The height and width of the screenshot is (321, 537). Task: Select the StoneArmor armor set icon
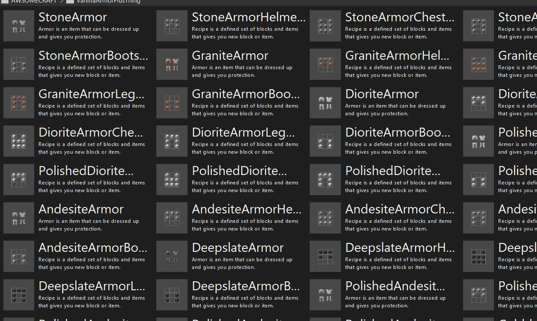point(19,26)
